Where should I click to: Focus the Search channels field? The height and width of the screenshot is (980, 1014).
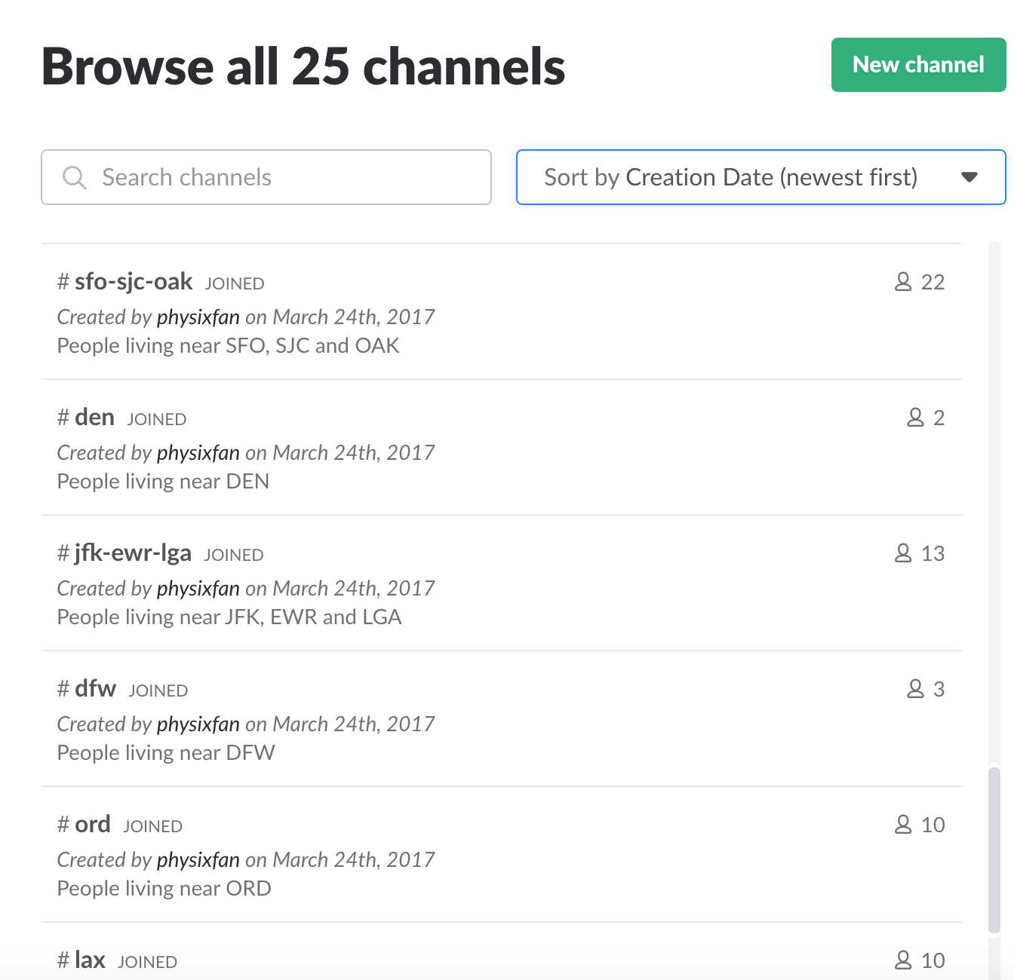click(x=266, y=177)
